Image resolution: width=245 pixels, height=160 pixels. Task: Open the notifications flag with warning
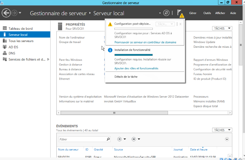pos(180,13)
